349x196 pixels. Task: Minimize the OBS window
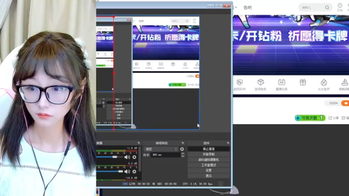click(x=210, y=6)
